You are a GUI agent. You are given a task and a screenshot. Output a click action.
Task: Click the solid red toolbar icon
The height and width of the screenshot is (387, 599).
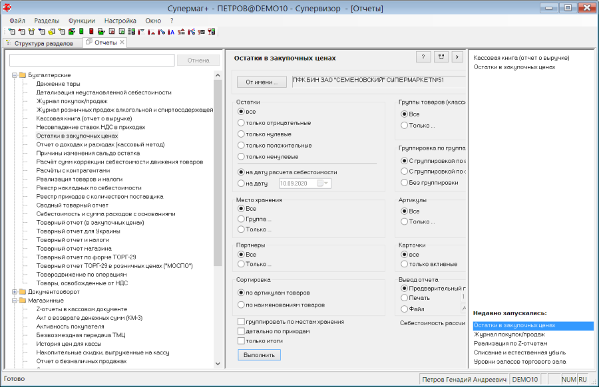pos(91,31)
